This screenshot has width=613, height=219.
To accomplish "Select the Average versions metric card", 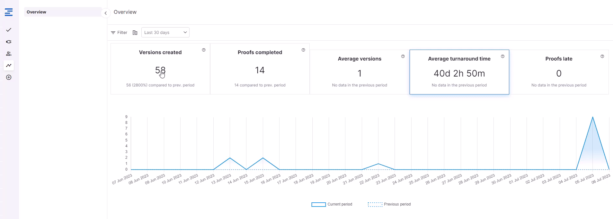I will coord(359,72).
